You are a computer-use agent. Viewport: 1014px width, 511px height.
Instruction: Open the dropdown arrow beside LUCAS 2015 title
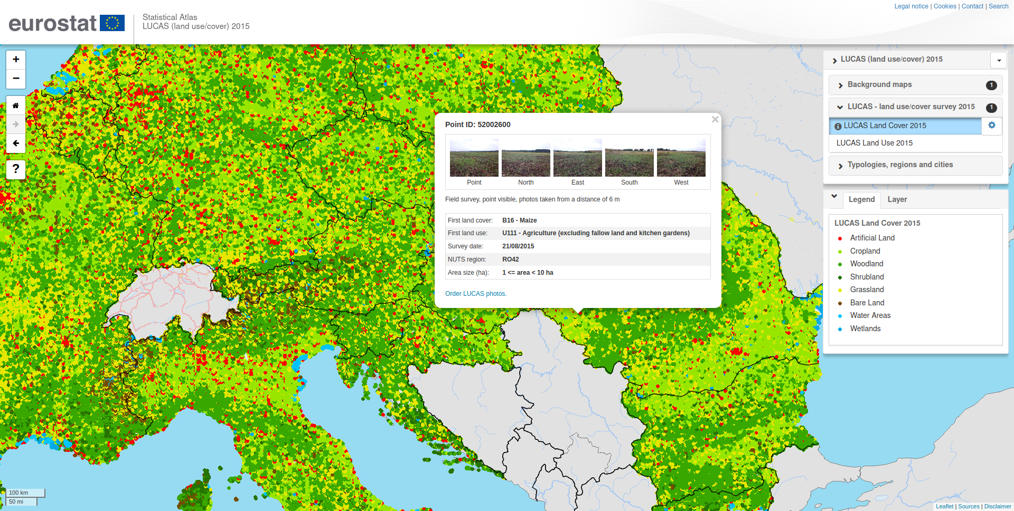pyautogui.click(x=999, y=60)
